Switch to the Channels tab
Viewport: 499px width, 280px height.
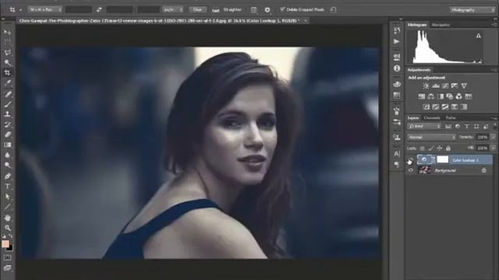point(432,117)
